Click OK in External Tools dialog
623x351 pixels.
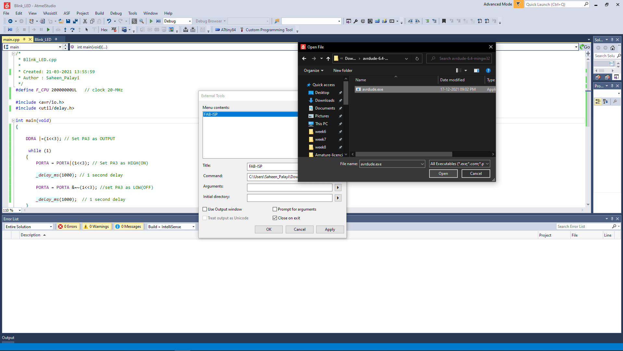click(x=269, y=229)
